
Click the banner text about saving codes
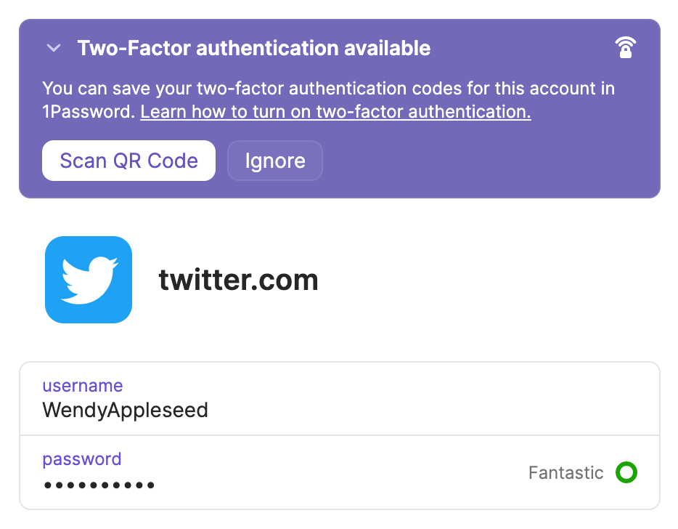pos(328,89)
